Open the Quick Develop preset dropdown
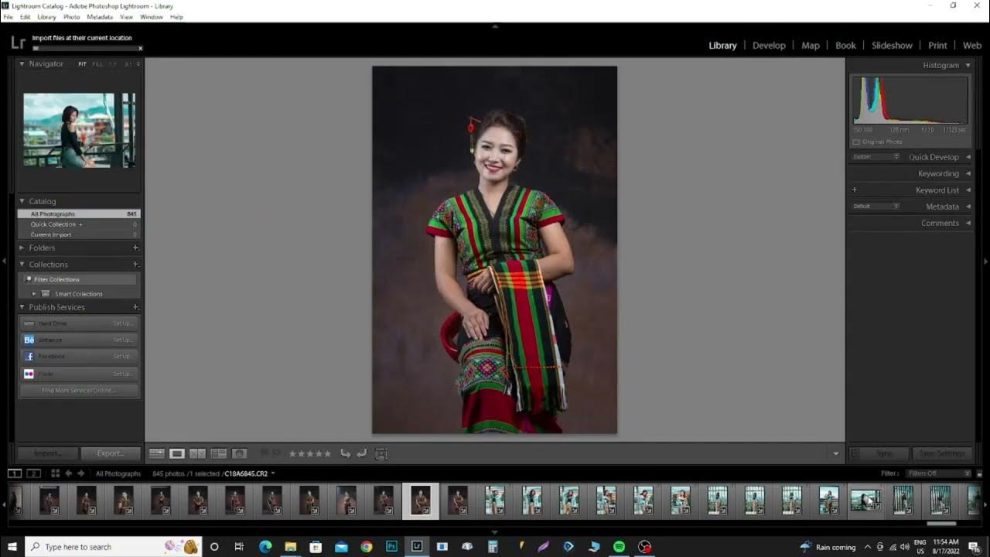The image size is (990, 557). (874, 156)
